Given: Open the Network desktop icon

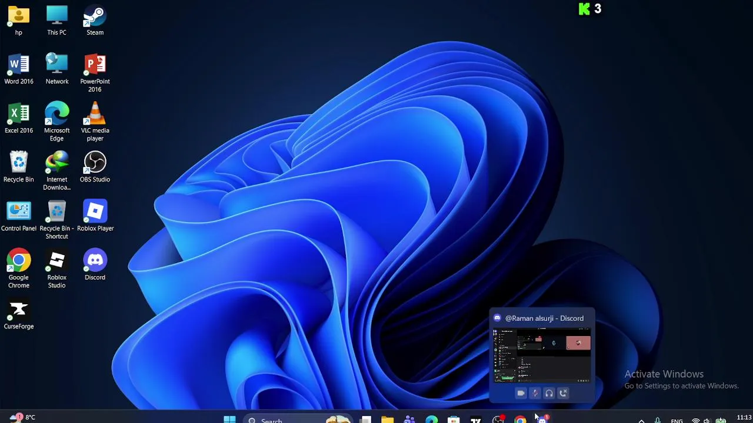Looking at the screenshot, I should (x=57, y=69).
